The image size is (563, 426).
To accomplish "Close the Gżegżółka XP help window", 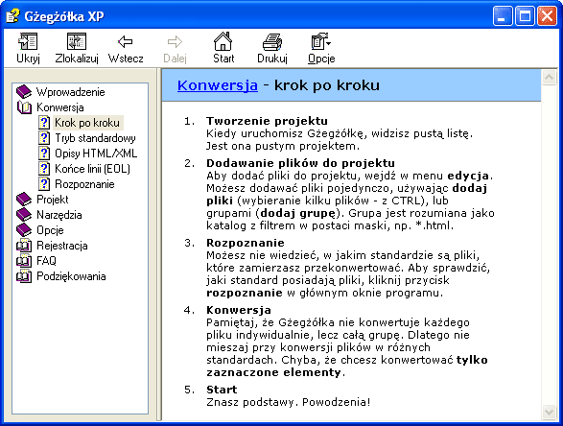I will 547,16.
